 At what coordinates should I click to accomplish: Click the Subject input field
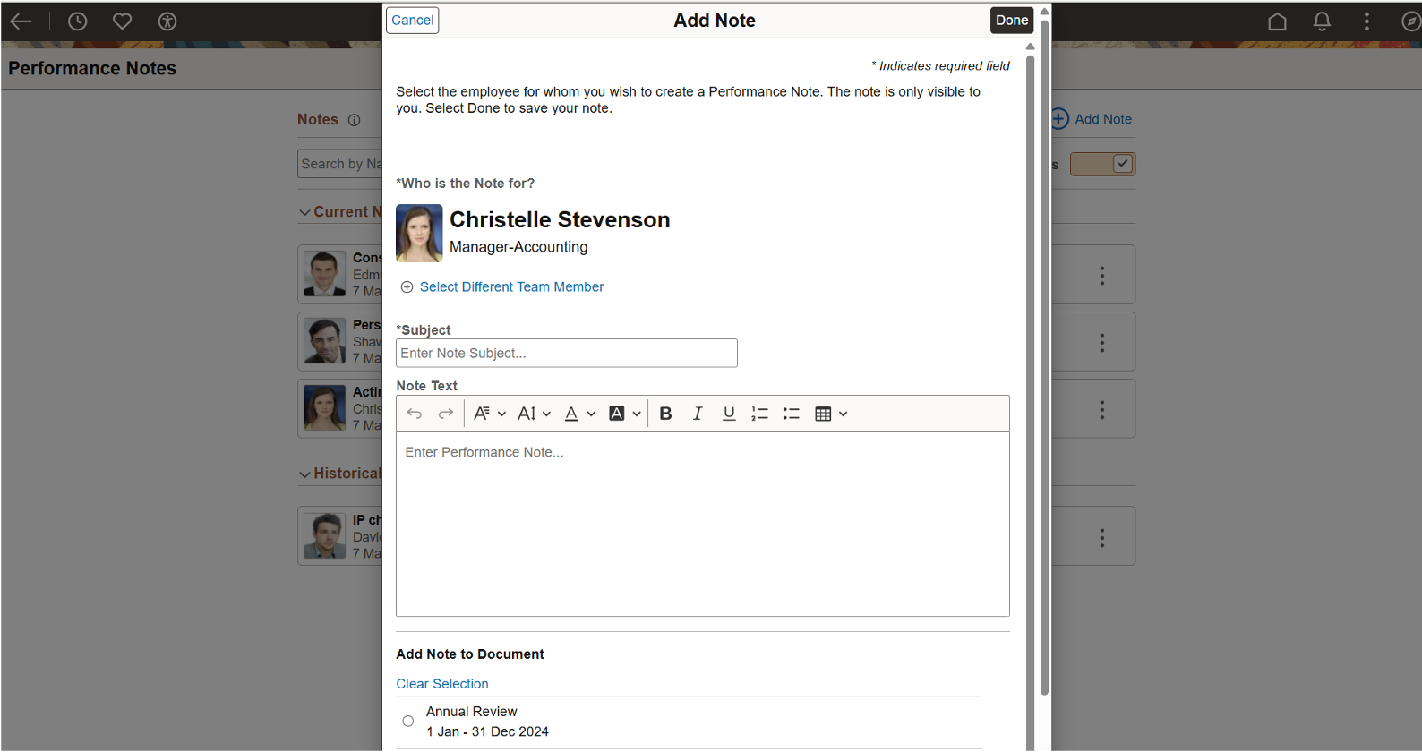tap(567, 353)
